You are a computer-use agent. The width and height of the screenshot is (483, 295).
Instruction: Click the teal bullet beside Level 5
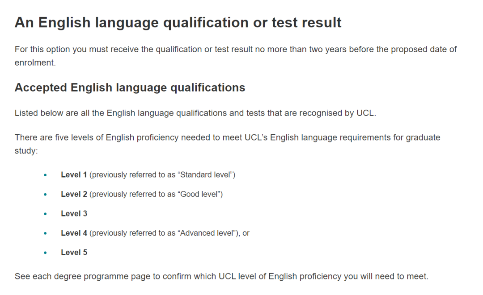coord(45,253)
